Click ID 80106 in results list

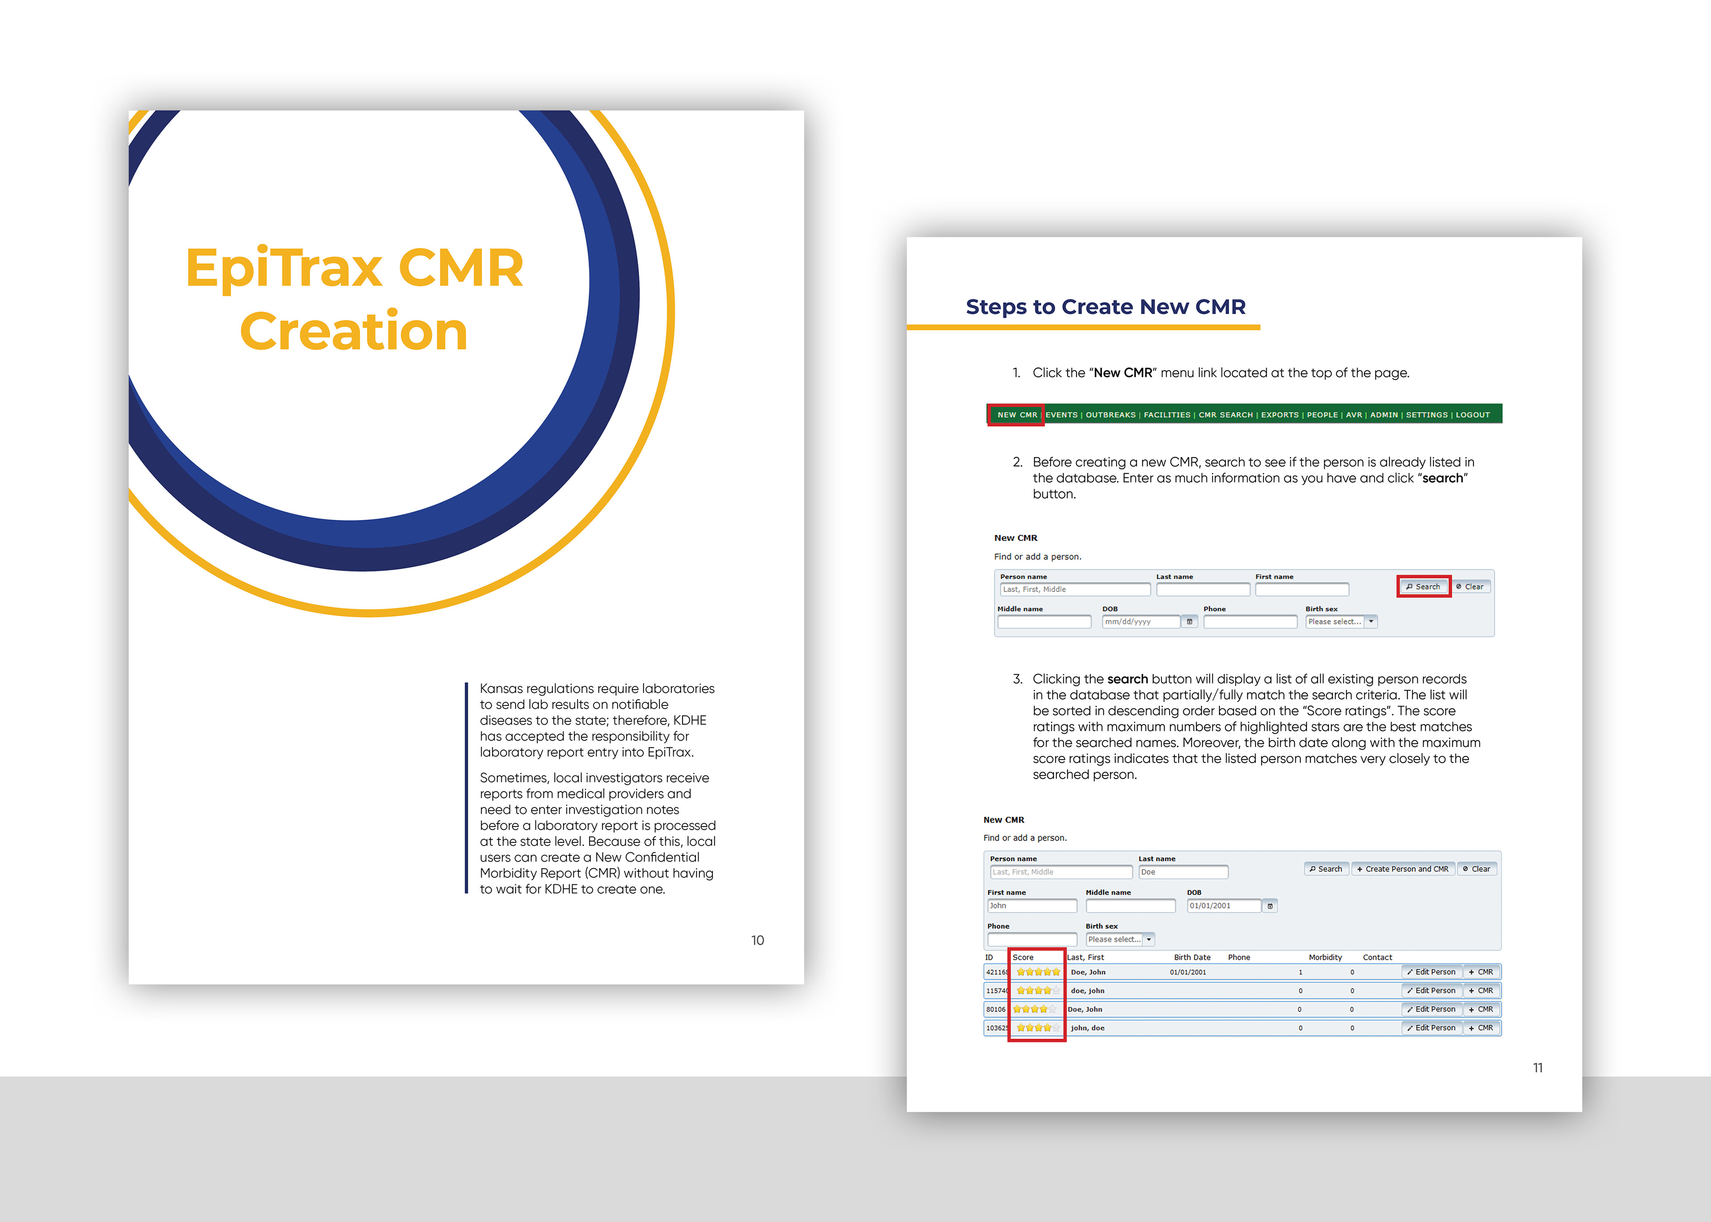(995, 1010)
